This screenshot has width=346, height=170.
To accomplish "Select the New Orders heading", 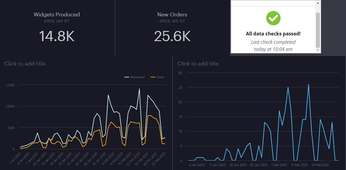I will coord(172,15).
